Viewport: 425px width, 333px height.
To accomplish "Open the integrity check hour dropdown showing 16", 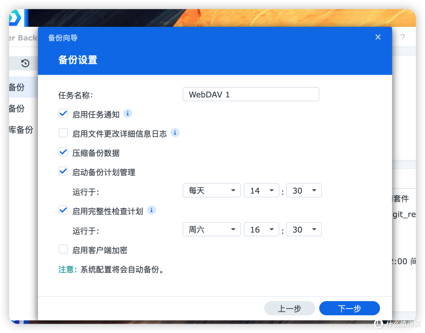I will click(261, 229).
